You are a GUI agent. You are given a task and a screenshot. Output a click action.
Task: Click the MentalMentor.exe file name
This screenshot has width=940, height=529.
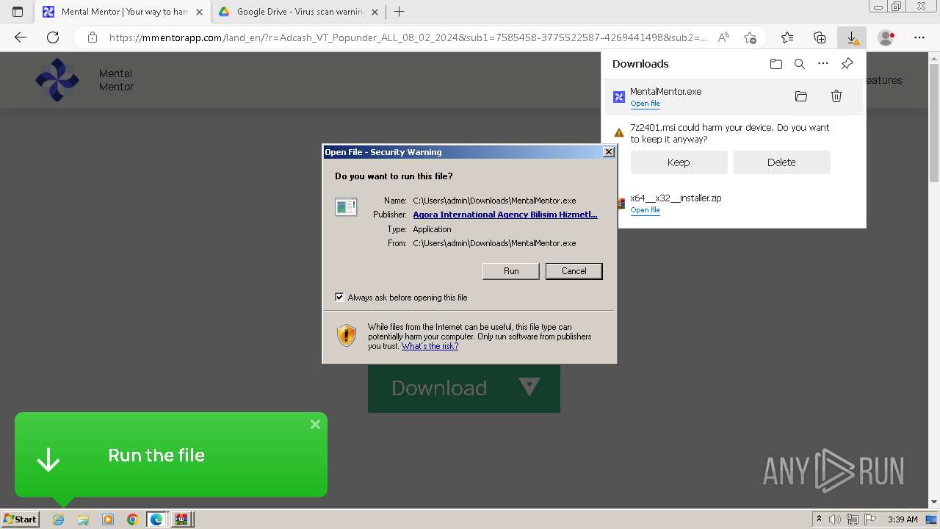click(x=665, y=92)
